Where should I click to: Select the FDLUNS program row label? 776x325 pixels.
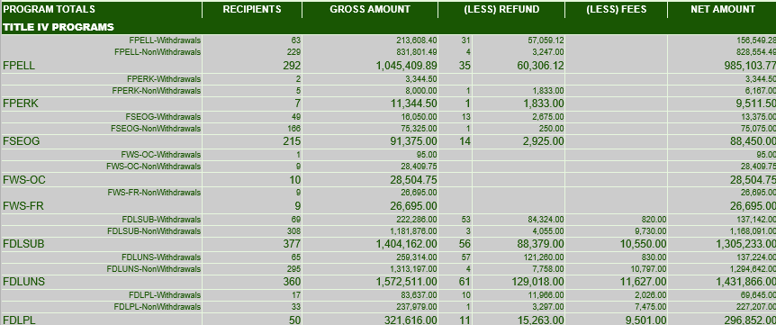click(x=23, y=282)
